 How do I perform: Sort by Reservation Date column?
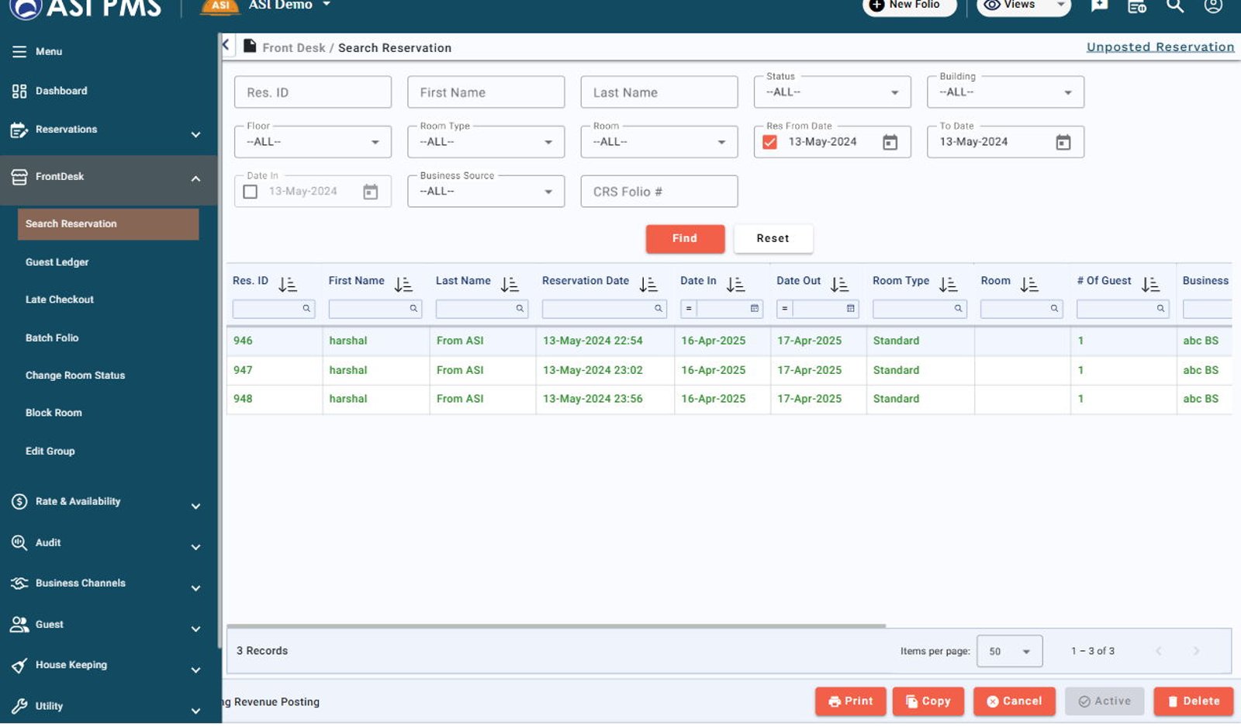648,285
